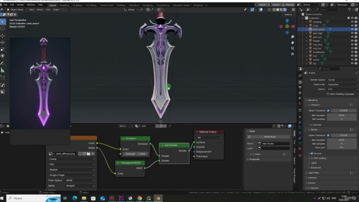This screenshot has height=202, width=359.
Task: Open the Render menu
Action: coord(20,5)
